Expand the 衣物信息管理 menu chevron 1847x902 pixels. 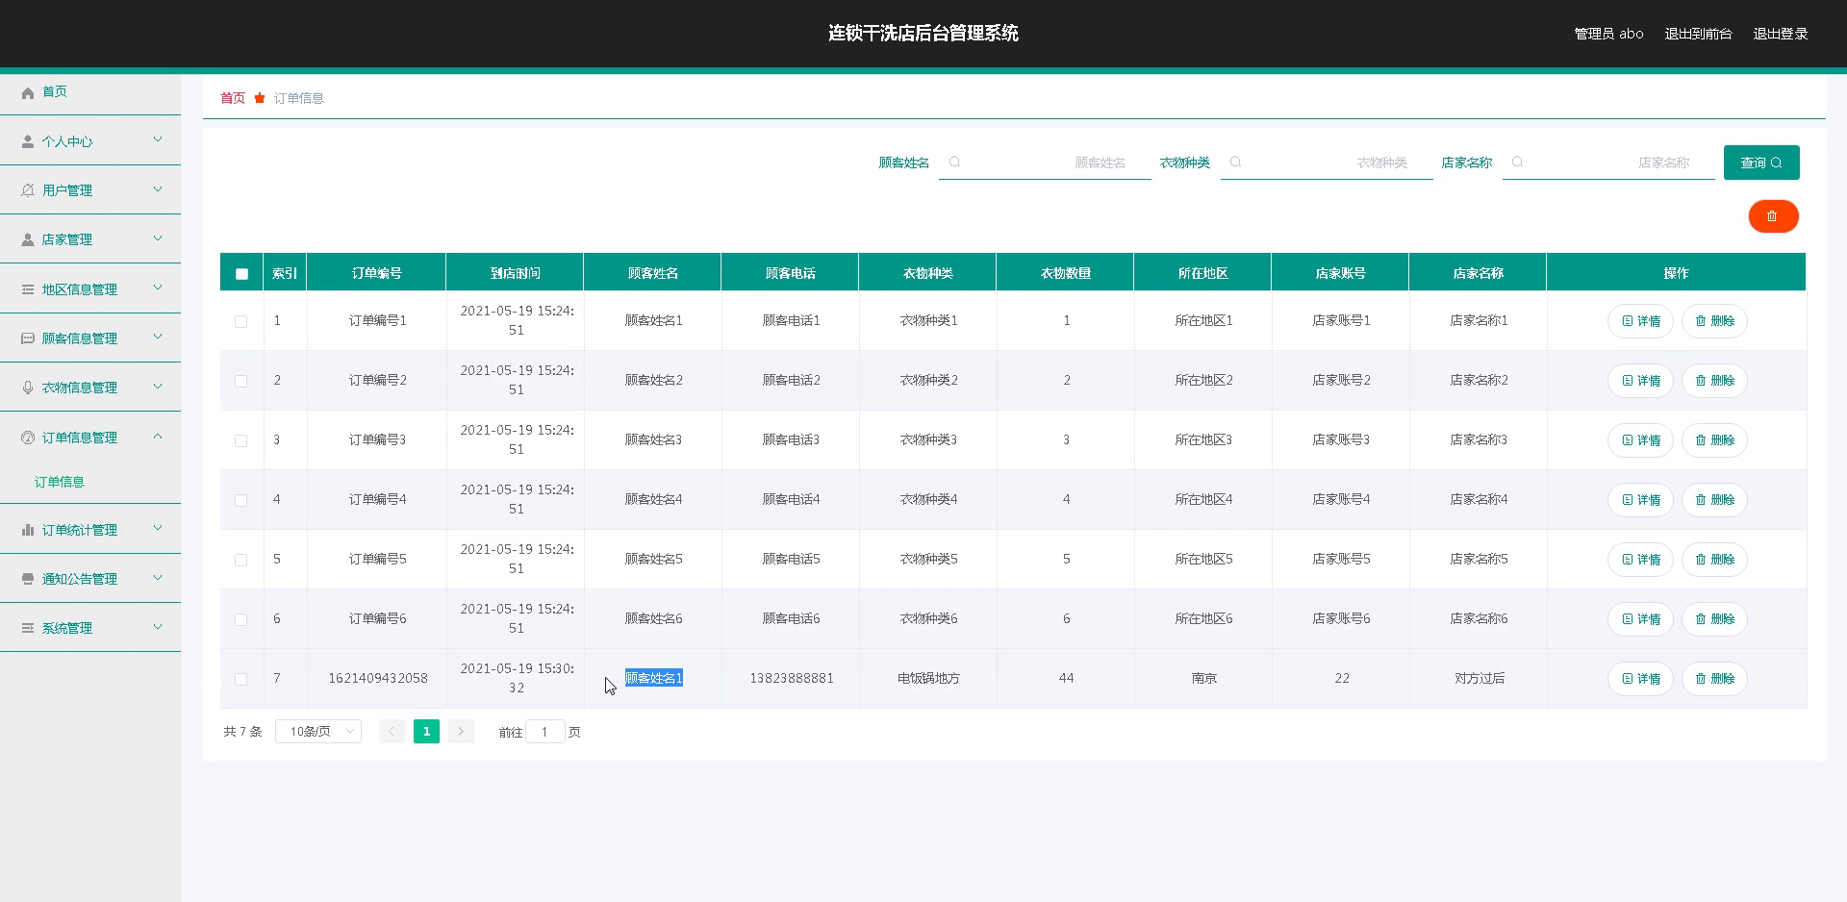[x=158, y=387]
